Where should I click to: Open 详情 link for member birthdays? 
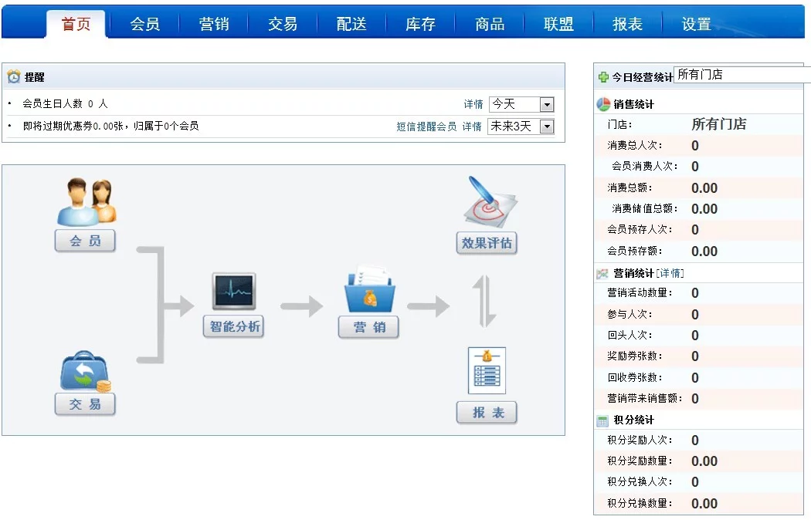tap(473, 104)
